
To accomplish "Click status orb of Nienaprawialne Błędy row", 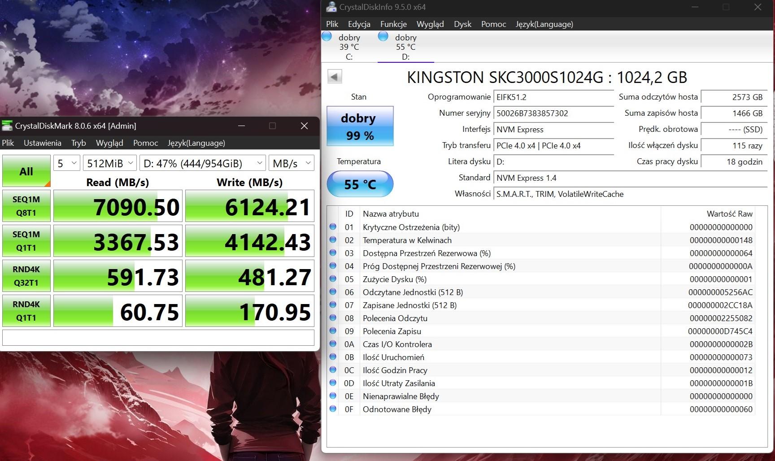I will click(333, 396).
